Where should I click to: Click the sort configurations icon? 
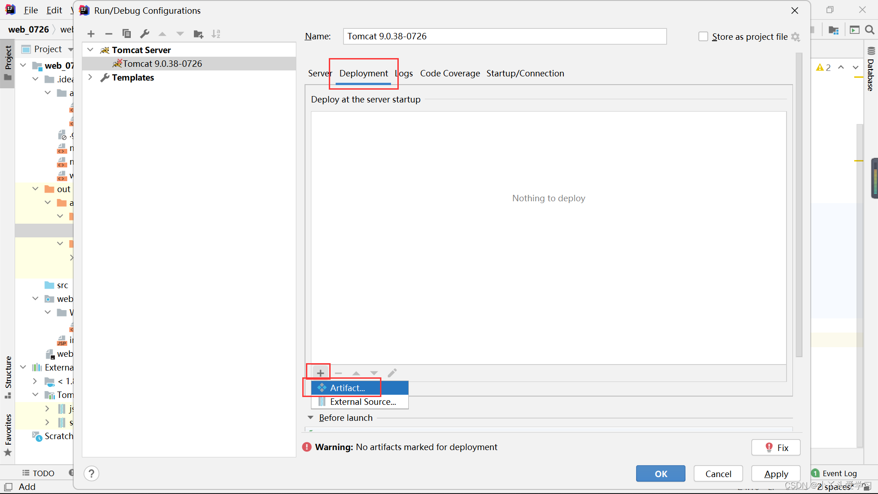coord(216,34)
